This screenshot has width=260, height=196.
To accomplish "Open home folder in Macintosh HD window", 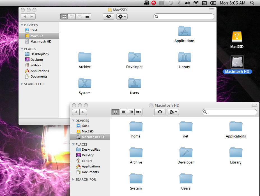I will (x=136, y=127).
